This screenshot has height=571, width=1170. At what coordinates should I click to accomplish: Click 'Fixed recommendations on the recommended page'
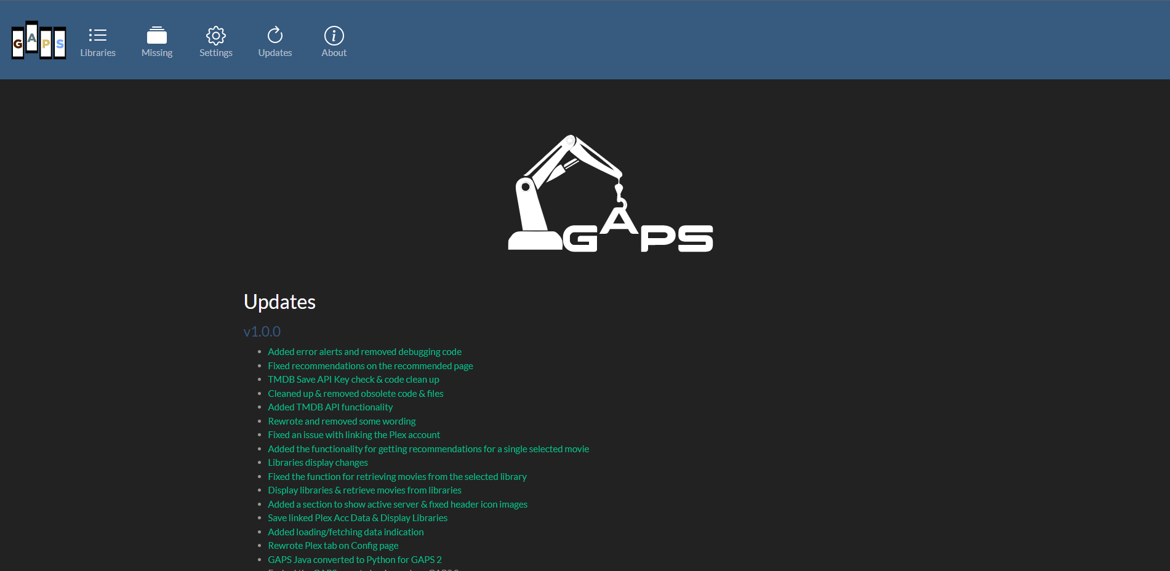(370, 365)
